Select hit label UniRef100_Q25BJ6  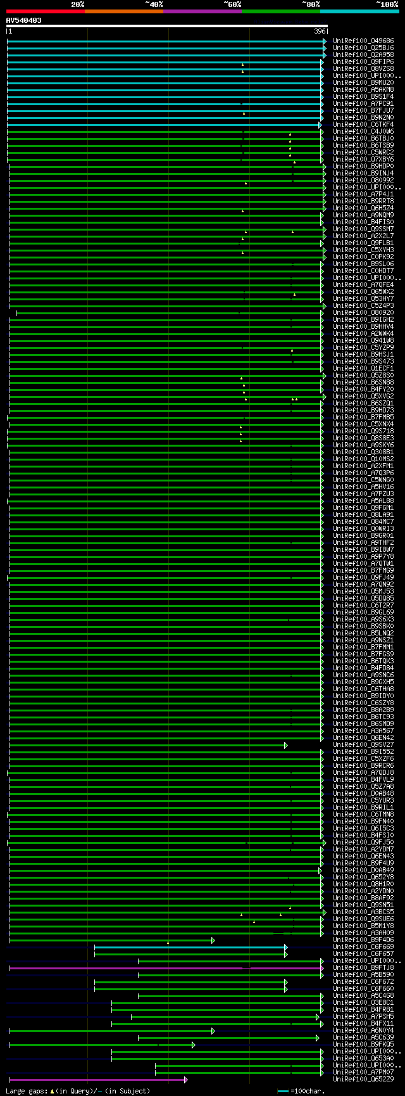point(363,48)
